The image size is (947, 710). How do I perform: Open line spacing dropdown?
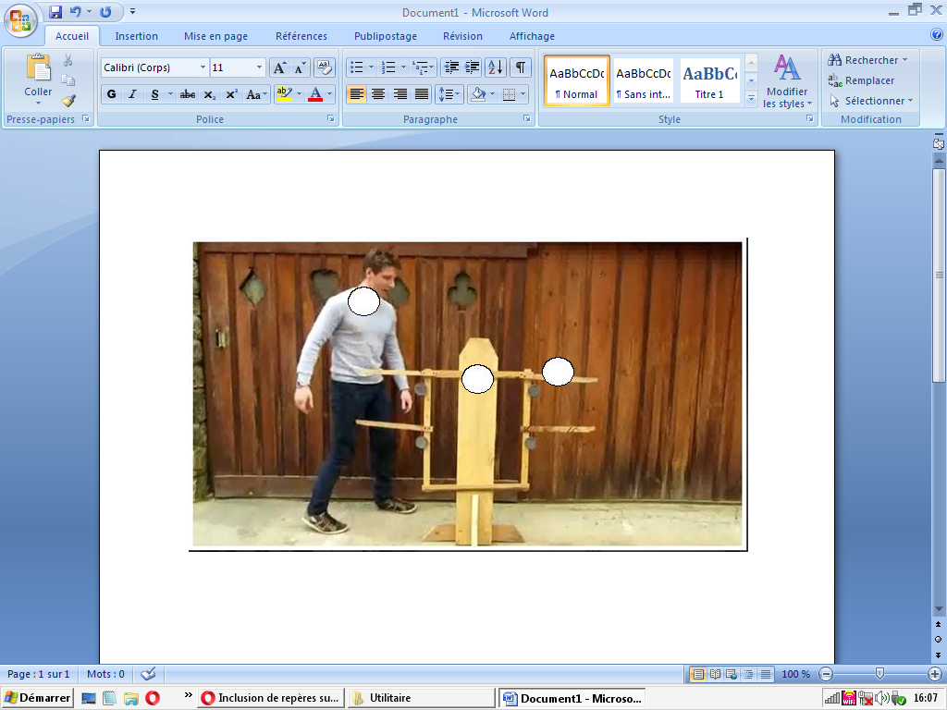(x=449, y=94)
